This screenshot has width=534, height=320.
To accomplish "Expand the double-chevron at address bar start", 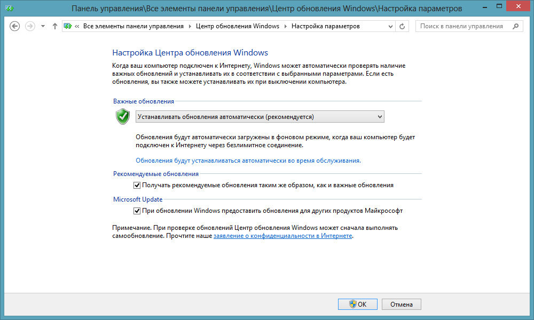I will tap(78, 26).
